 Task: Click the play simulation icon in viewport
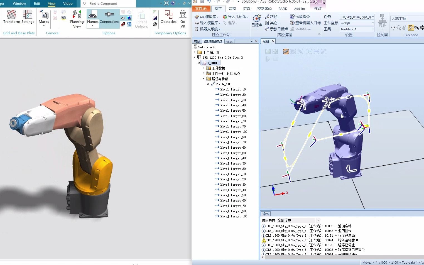pyautogui.click(x=268, y=59)
